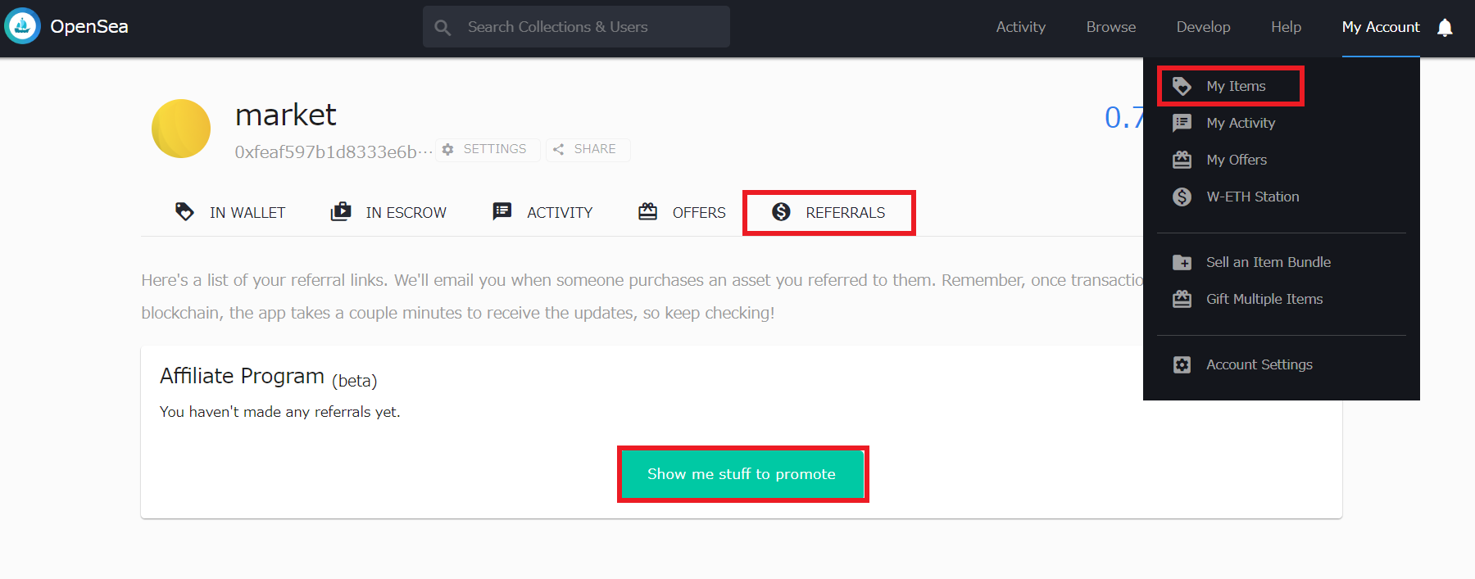1475x579 pixels.
Task: Switch to the IN ESCROW tab
Action: [388, 212]
